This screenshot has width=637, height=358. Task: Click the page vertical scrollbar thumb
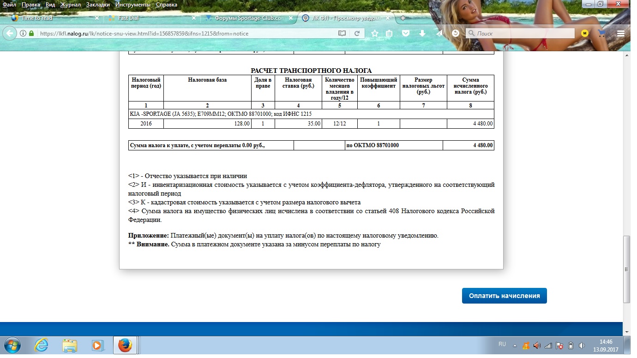pos(626,269)
